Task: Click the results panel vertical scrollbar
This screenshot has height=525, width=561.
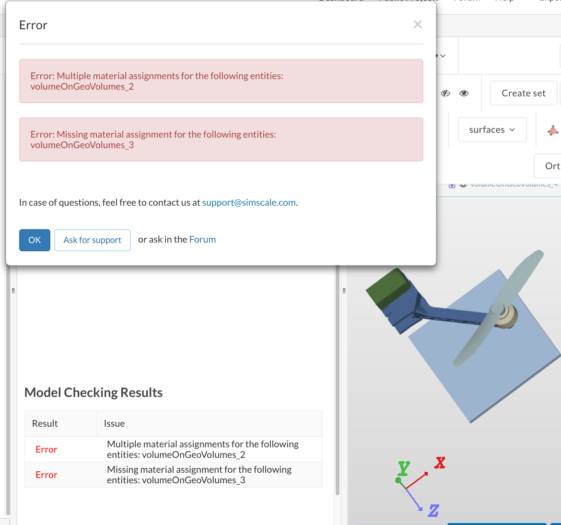Action: pyautogui.click(x=338, y=384)
